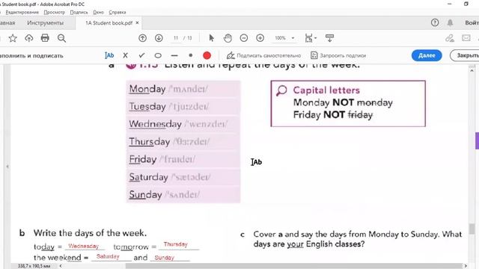Select the circle oval tool
This screenshot has width=479, height=269.
[158, 55]
